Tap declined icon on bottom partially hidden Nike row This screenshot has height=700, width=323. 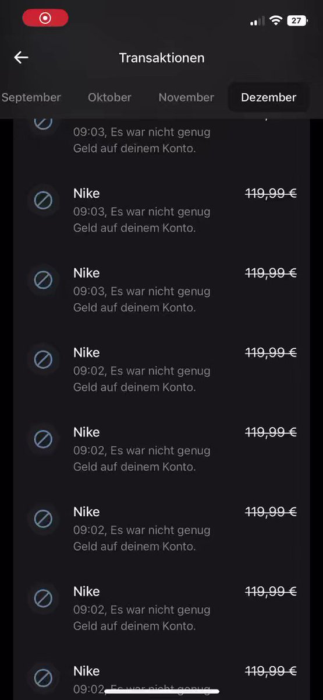[x=43, y=679]
